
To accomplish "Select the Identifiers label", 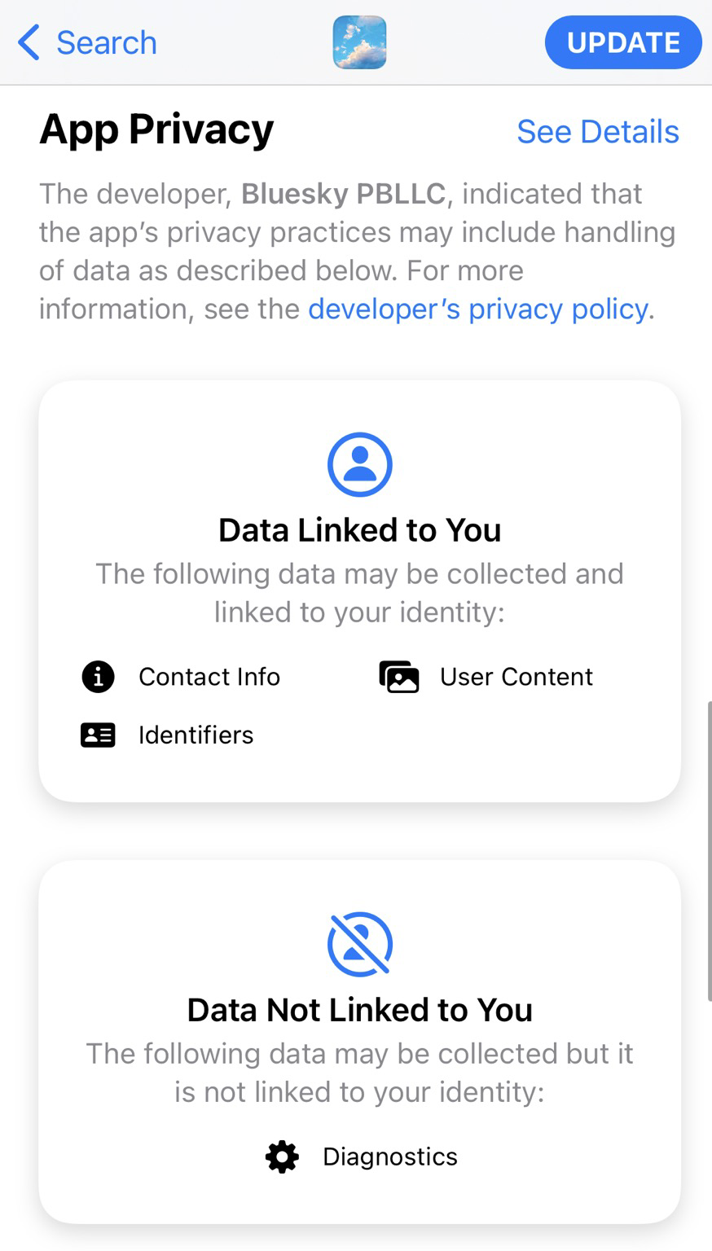I will (196, 735).
